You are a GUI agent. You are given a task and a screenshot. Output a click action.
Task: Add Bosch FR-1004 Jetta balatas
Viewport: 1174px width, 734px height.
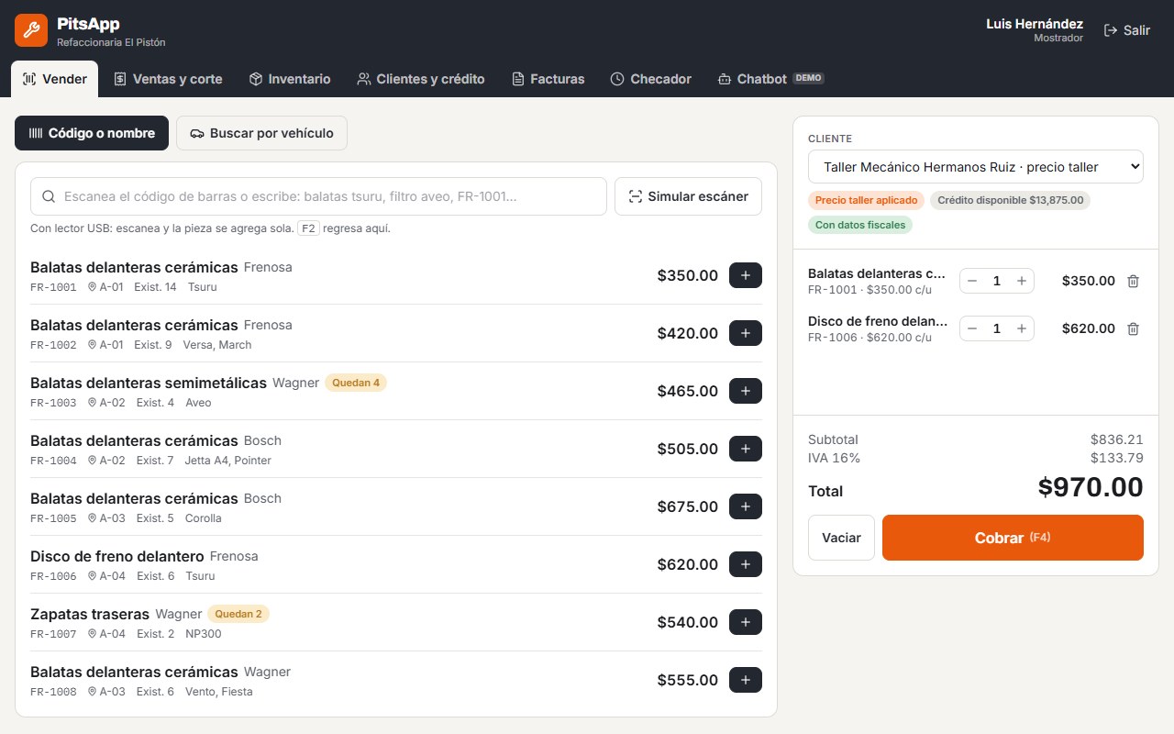click(745, 449)
